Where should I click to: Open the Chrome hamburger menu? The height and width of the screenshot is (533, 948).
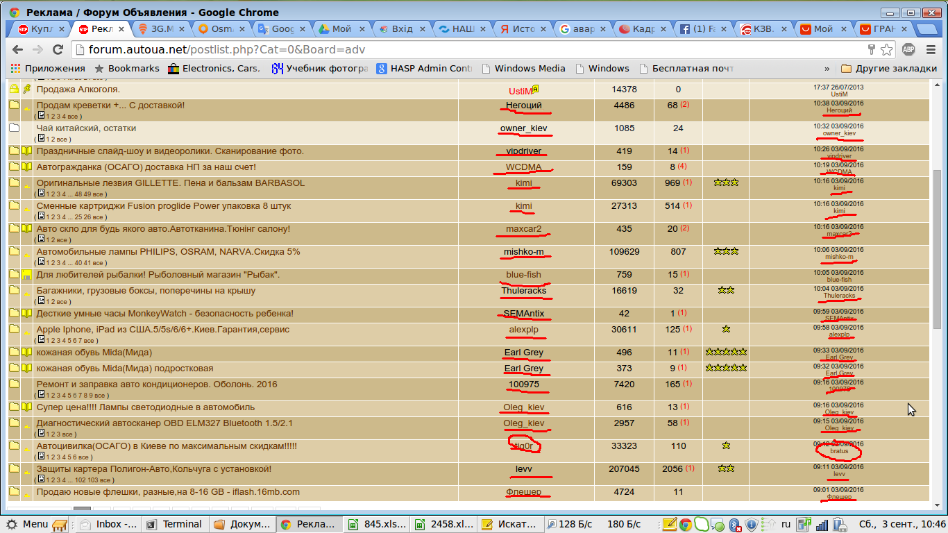931,49
